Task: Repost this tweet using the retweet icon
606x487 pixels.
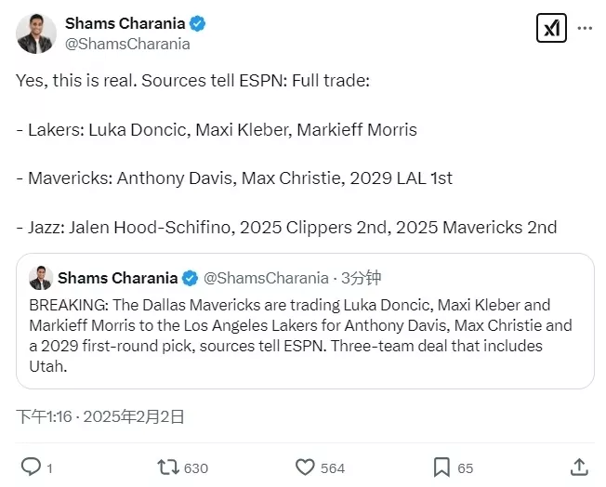Action: [x=167, y=467]
